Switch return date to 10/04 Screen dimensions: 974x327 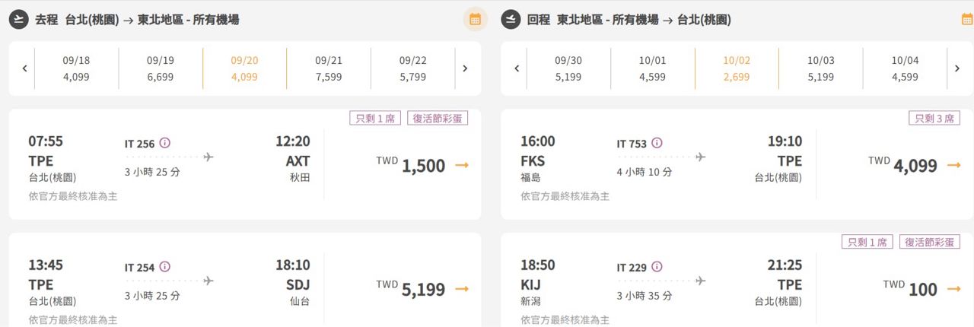tap(905, 68)
